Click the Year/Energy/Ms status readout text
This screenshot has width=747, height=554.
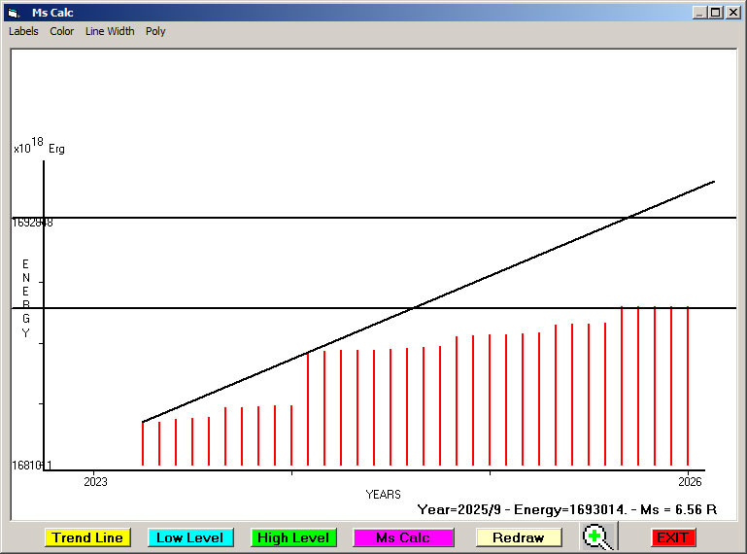tap(566, 509)
